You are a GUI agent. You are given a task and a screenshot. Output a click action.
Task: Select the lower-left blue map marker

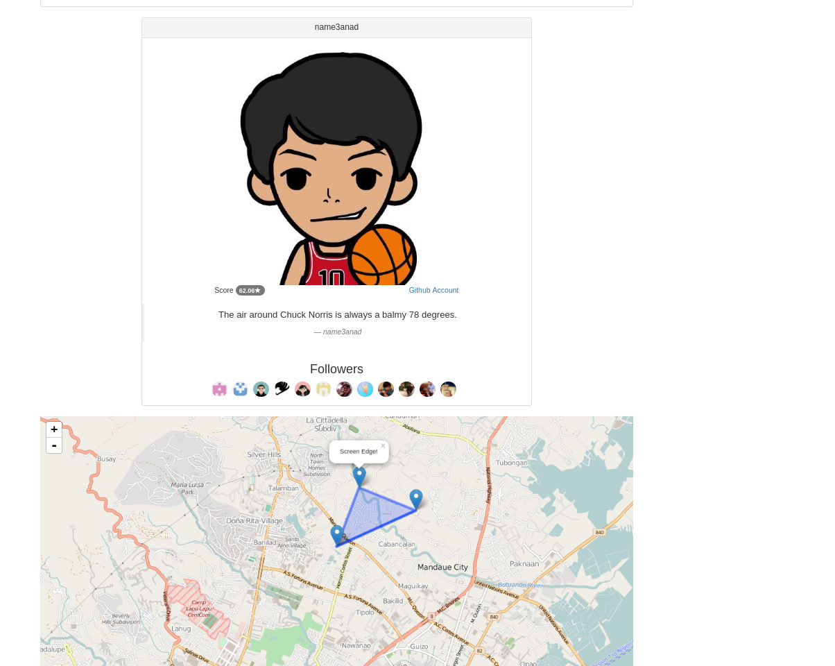337,535
